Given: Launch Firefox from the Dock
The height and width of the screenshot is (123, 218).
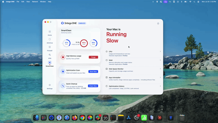Looking at the screenshot, I should pyautogui.click(x=74, y=118).
